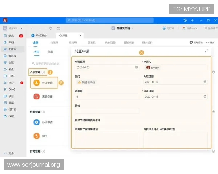The image size is (218, 174).
Task: Select the 全部 tab
Action: [36, 43]
